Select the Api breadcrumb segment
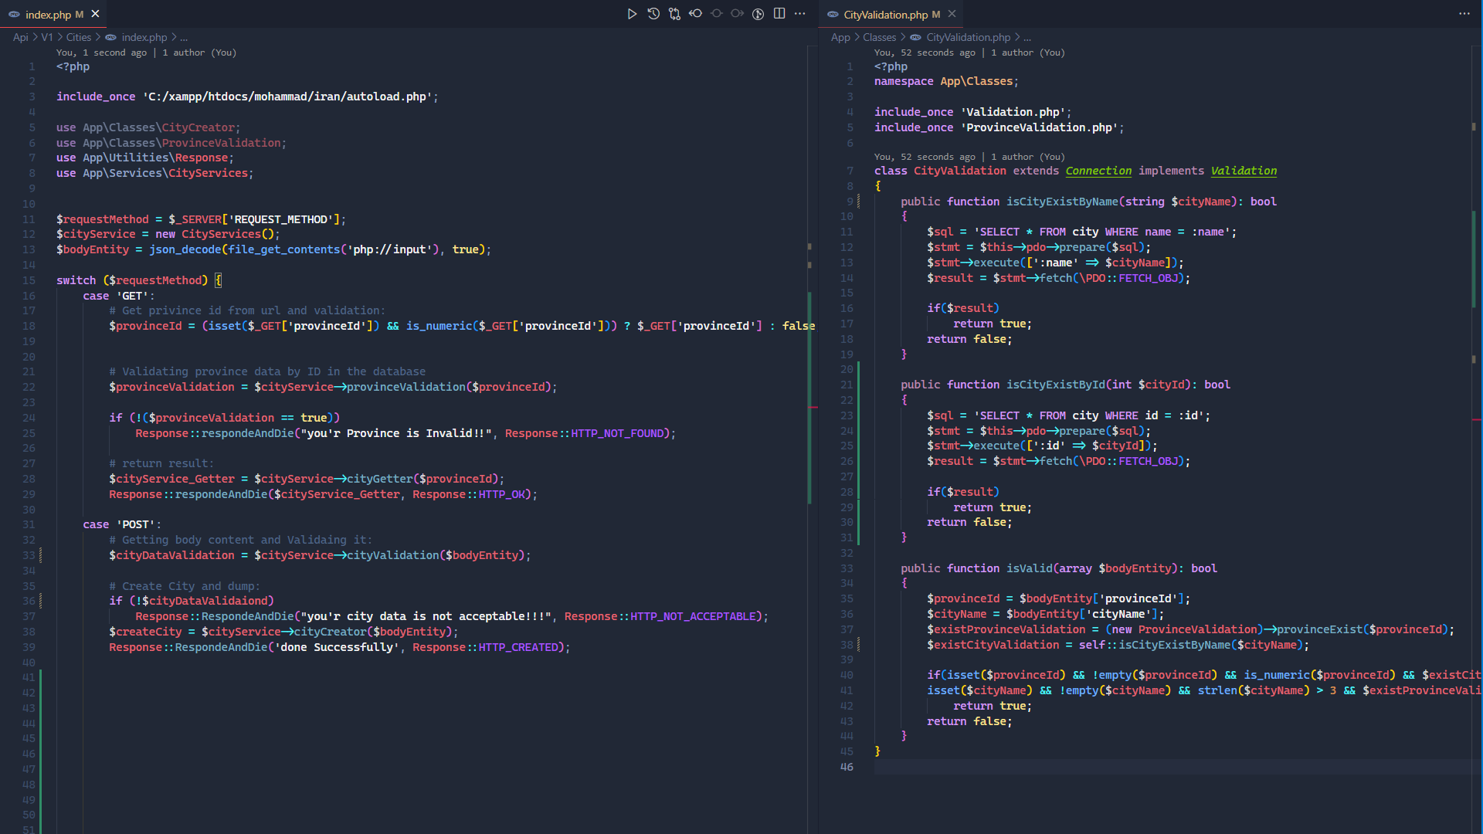The height and width of the screenshot is (834, 1483). (x=21, y=37)
